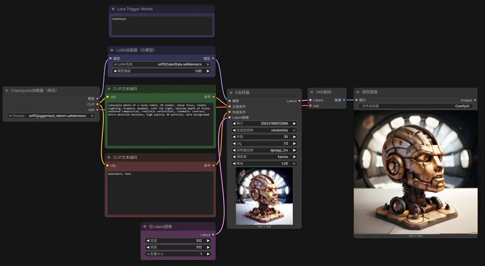Collapse the 保存图像 node via its title dot
Screen dimensions: 485x266
pos(358,92)
